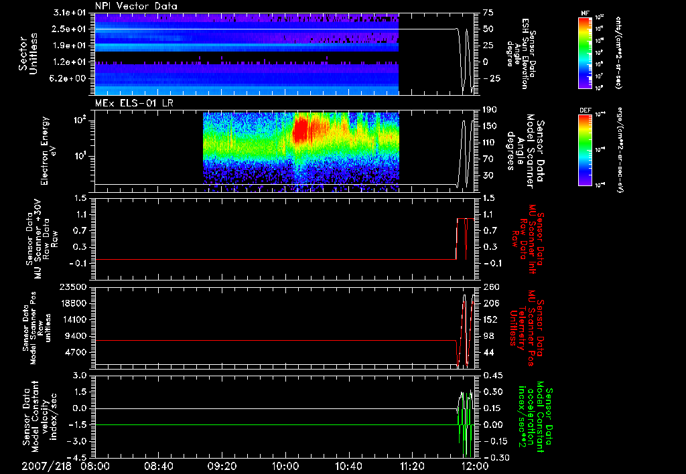Select the "NF" label above the color bar
686x474 pixels.
click(x=585, y=13)
